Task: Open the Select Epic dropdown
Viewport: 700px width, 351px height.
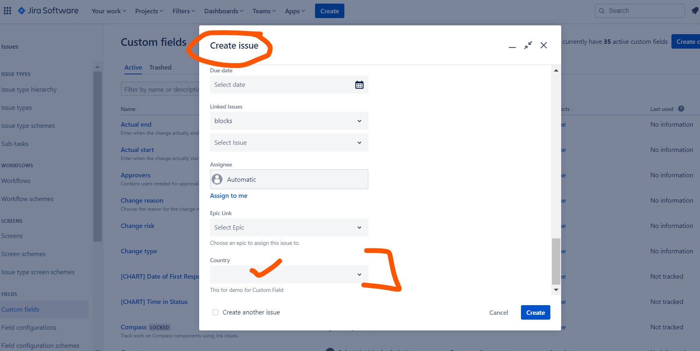Action: tap(289, 228)
